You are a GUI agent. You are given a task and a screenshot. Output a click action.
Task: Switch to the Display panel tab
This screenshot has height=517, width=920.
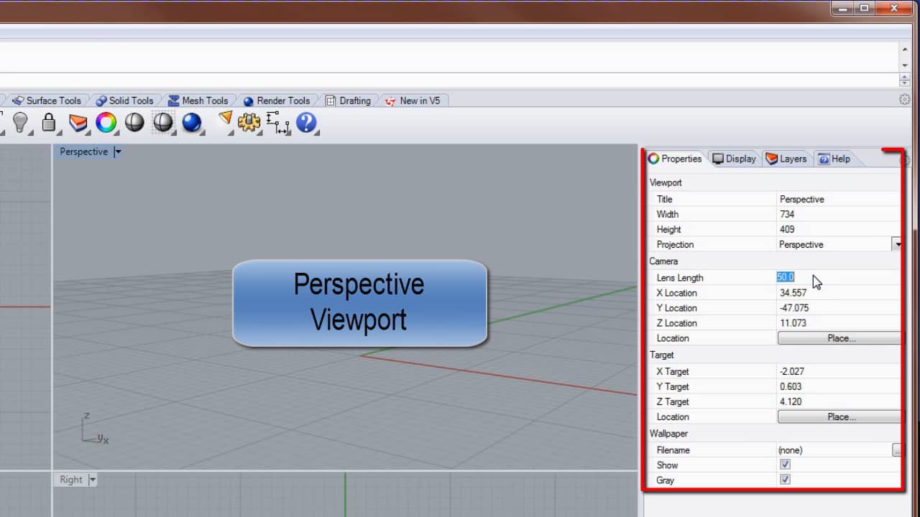coord(734,159)
